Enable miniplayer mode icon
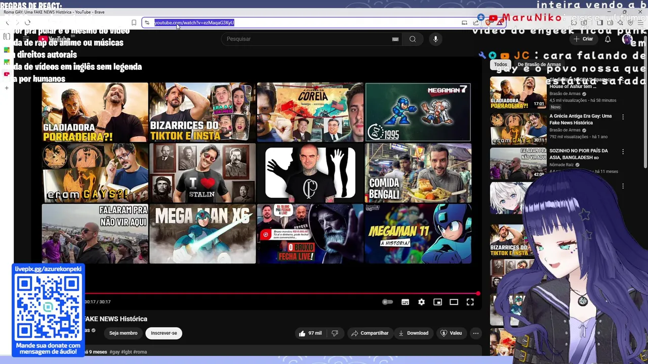 click(437, 302)
